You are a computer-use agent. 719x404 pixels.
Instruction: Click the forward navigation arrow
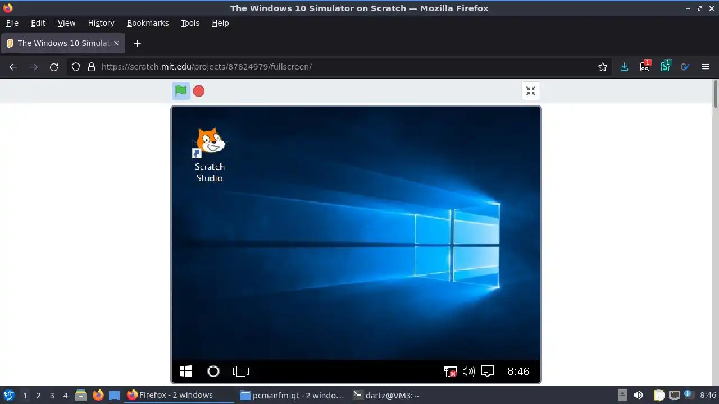click(x=34, y=67)
